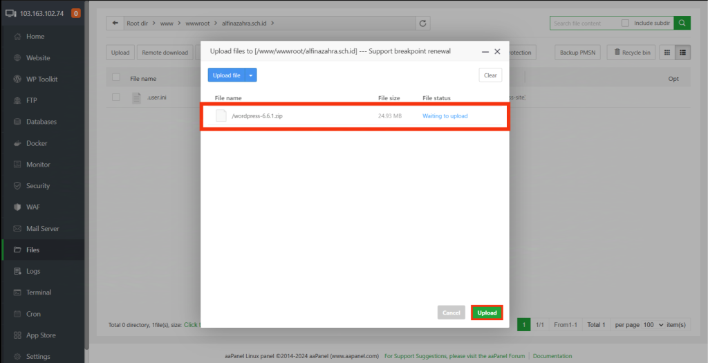Open the per page items dropdown

coord(653,325)
